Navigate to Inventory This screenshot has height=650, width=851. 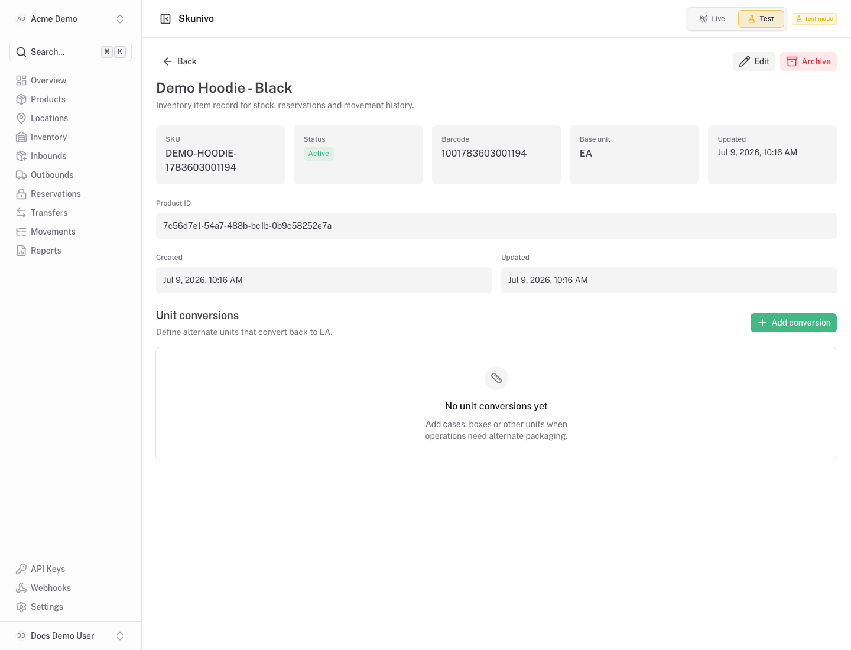(71, 137)
